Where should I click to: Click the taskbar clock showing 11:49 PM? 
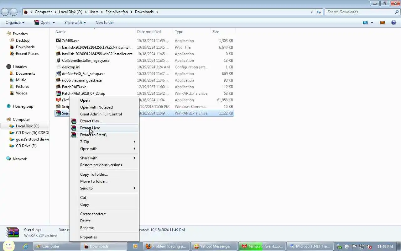click(x=385, y=247)
